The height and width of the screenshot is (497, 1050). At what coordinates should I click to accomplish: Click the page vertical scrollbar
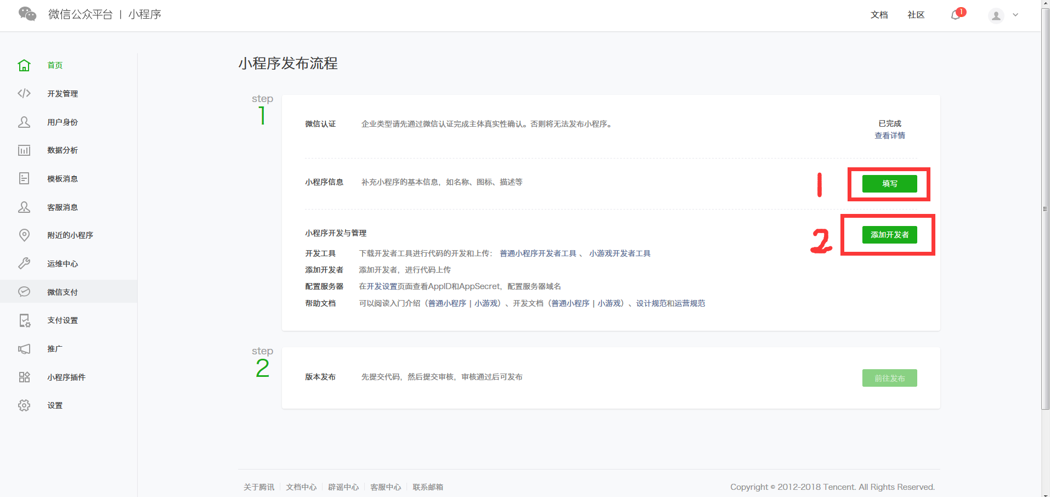pyautogui.click(x=1045, y=208)
